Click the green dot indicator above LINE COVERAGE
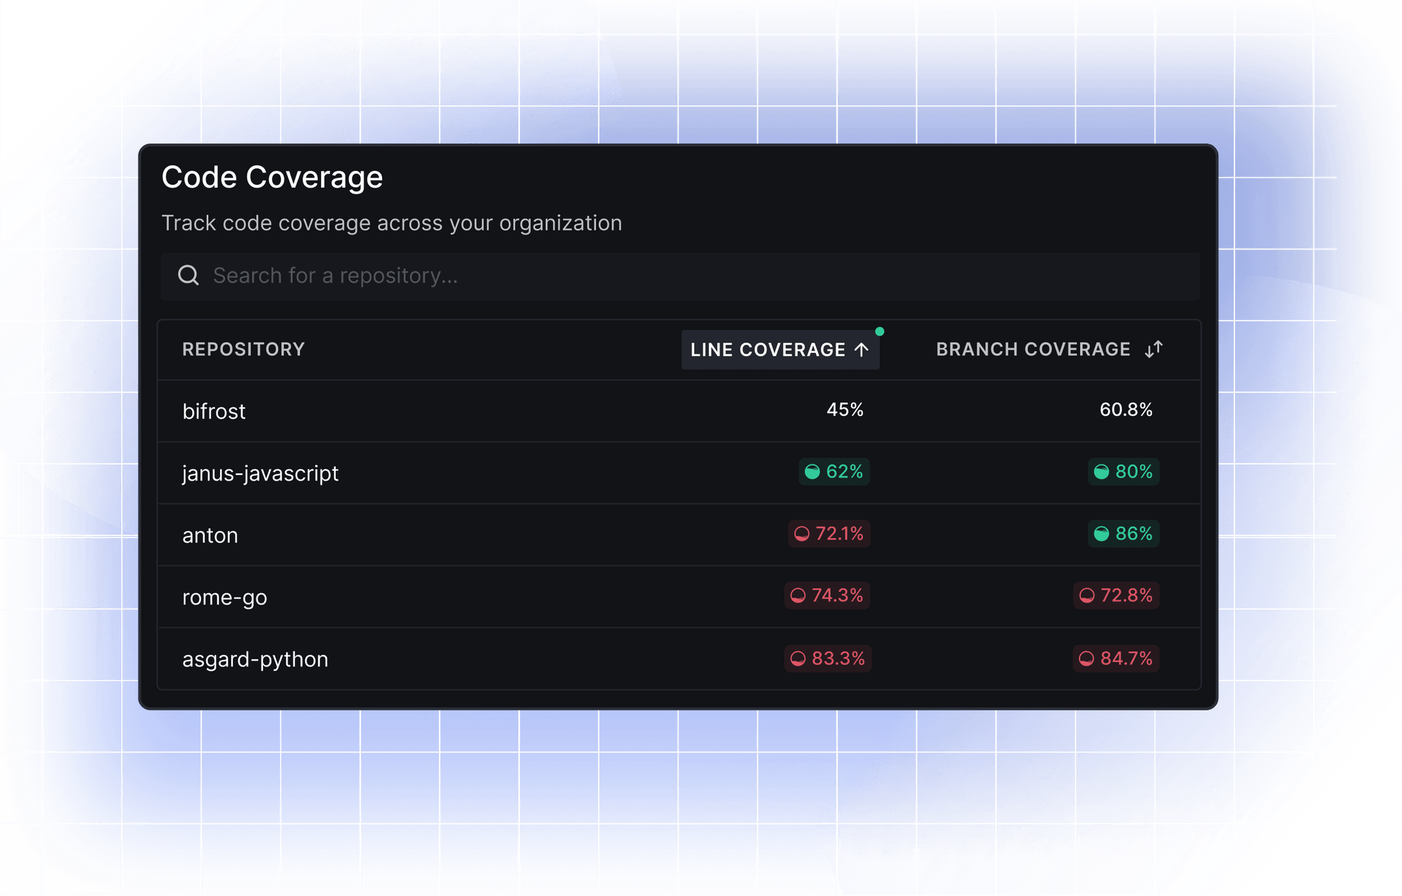 point(880,330)
